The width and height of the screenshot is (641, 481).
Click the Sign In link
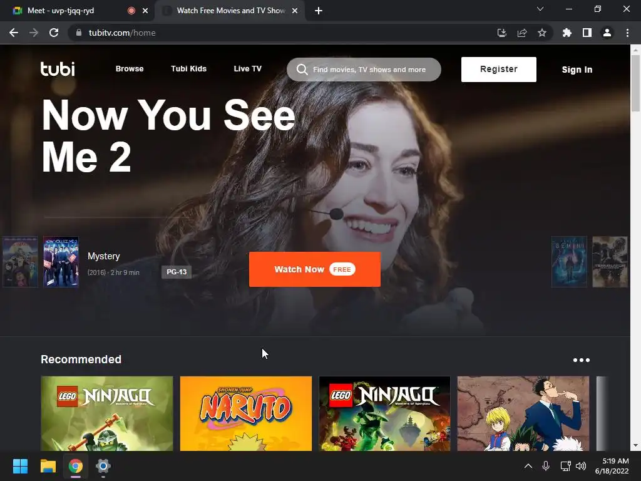point(577,70)
